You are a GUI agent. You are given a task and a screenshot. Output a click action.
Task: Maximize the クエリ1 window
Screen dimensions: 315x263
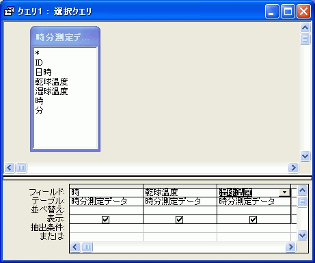point(288,12)
